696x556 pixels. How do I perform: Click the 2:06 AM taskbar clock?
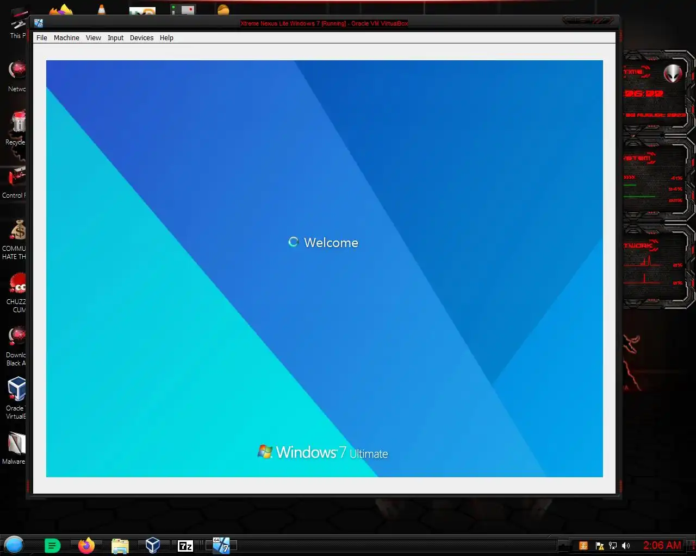coord(662,545)
